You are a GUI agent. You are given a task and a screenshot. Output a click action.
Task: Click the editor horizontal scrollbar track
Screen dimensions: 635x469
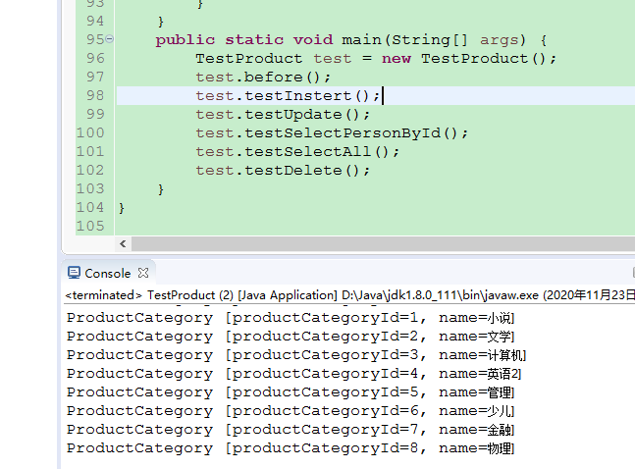pos(383,243)
